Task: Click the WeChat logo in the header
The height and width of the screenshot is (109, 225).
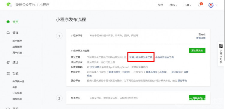Action: pos(9,4)
